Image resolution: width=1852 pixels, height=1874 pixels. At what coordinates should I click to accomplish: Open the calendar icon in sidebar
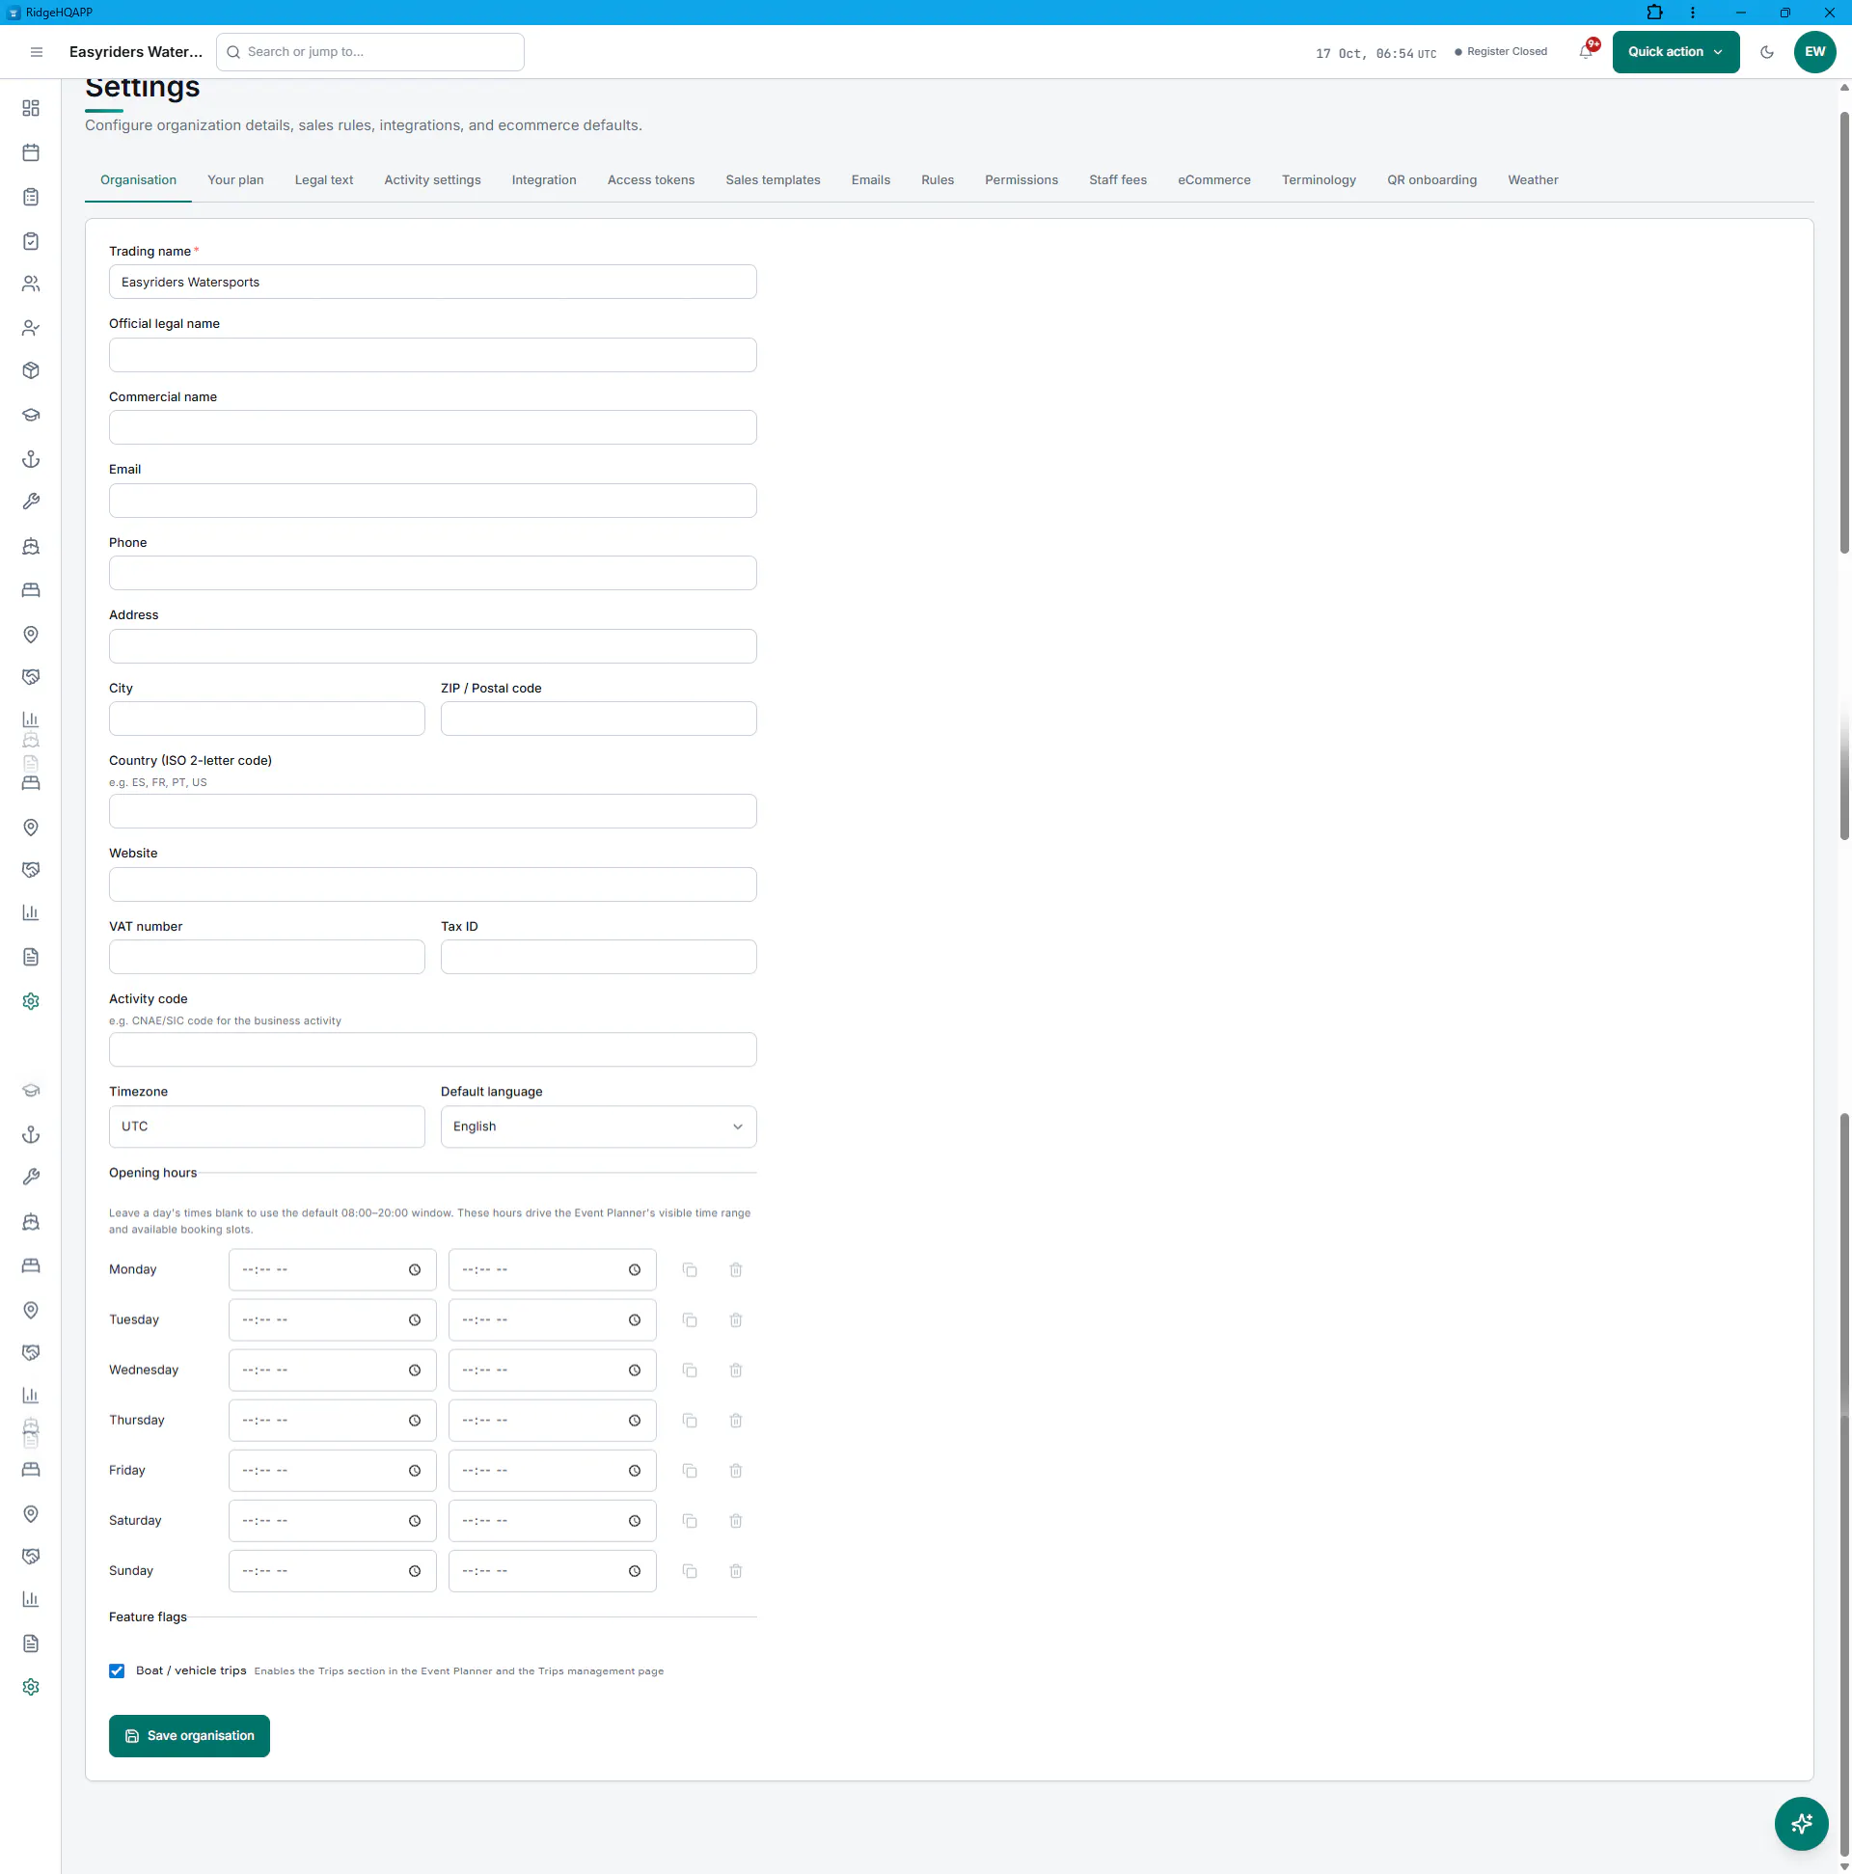coord(31,152)
